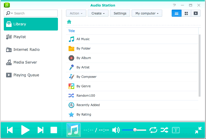The height and width of the screenshot is (139, 206).
Task: Toggle the lyrics T button
Action: pyautogui.click(x=176, y=130)
